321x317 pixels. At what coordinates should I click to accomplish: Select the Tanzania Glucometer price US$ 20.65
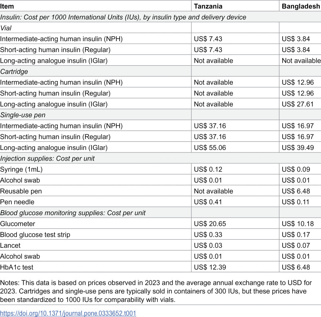point(210,224)
